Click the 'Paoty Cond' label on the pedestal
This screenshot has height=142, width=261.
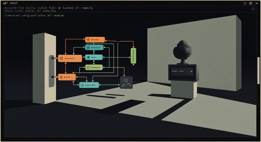click(178, 71)
